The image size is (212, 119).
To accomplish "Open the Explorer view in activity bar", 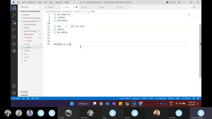I will (x=14, y=8).
